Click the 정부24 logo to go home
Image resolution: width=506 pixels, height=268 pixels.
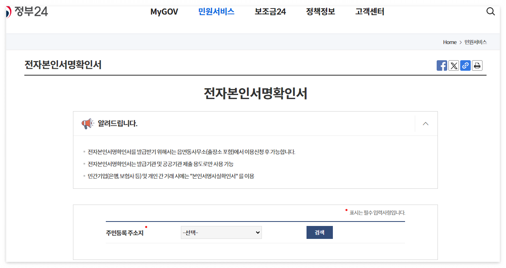pos(28,11)
